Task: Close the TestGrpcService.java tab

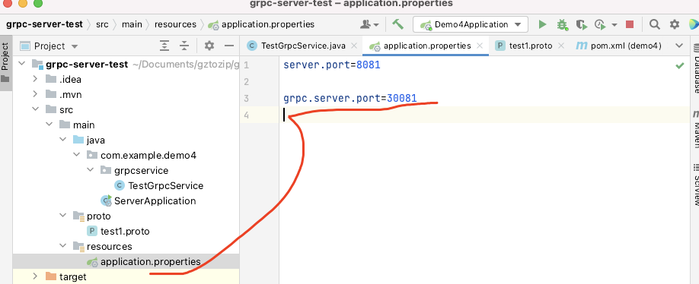Action: pyautogui.click(x=354, y=46)
